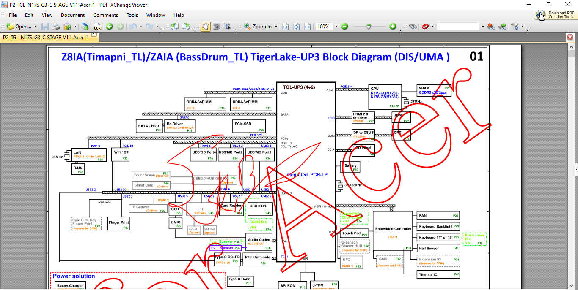Open the Window menu
The width and height of the screenshot is (578, 290).
coord(156,15)
